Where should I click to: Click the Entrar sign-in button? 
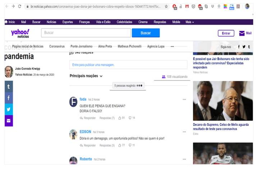pyautogui.click(x=226, y=33)
